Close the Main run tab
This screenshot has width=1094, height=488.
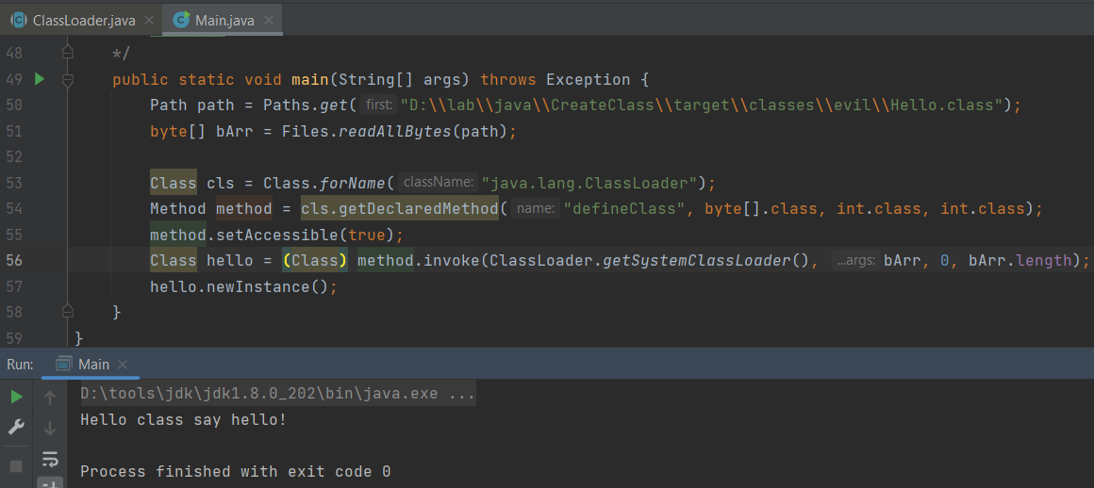123,364
